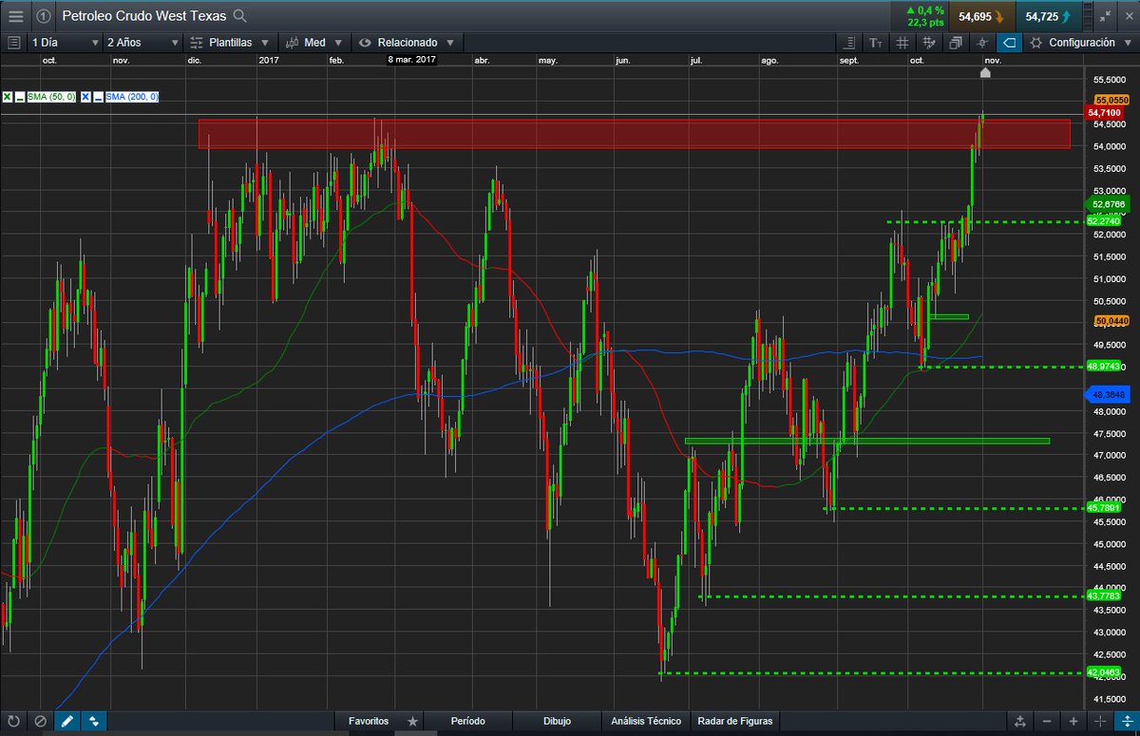Open the Radar de Figuras tab
Viewport: 1140px width, 736px height.
735,722
